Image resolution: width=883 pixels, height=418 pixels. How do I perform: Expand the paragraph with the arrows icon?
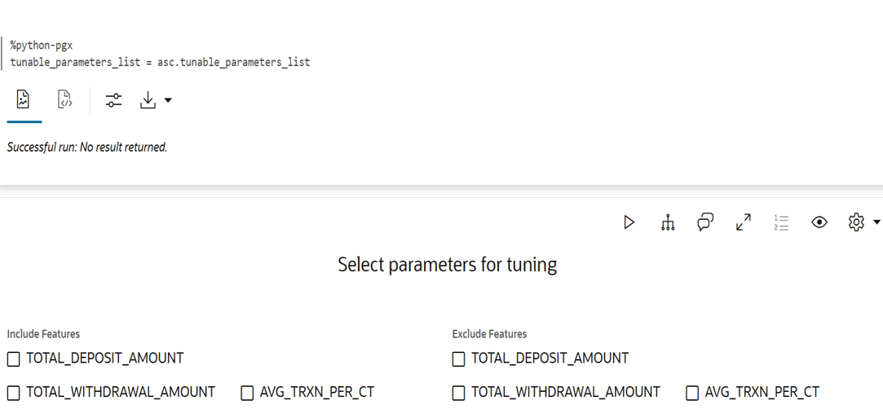pyautogui.click(x=744, y=222)
